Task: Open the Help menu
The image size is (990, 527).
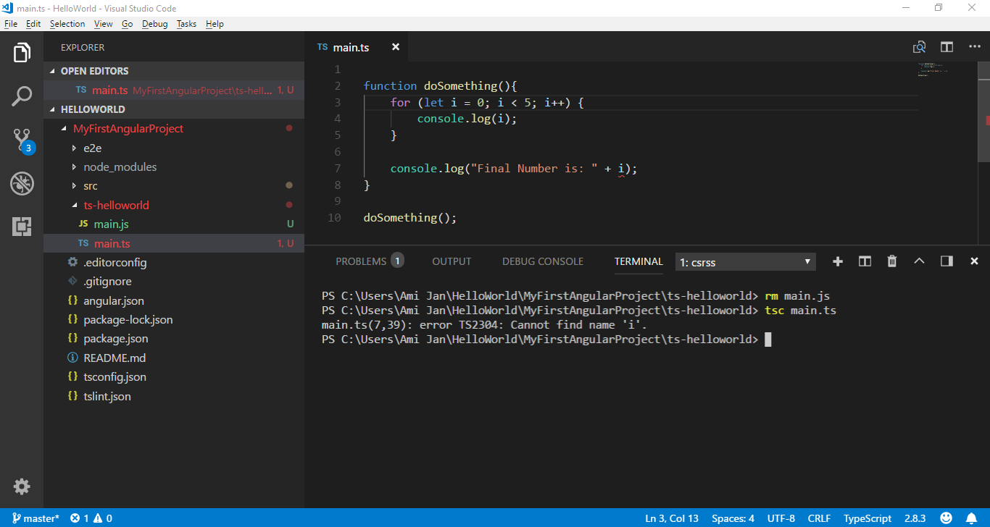Action: click(x=215, y=24)
